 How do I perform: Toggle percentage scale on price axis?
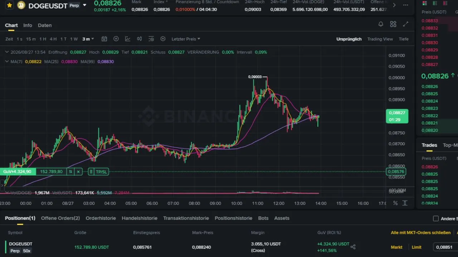tap(395, 203)
